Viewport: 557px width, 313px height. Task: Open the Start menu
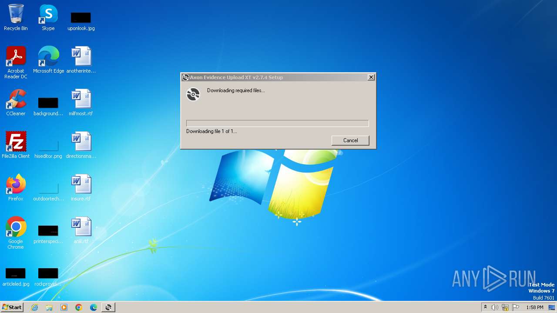(12, 307)
